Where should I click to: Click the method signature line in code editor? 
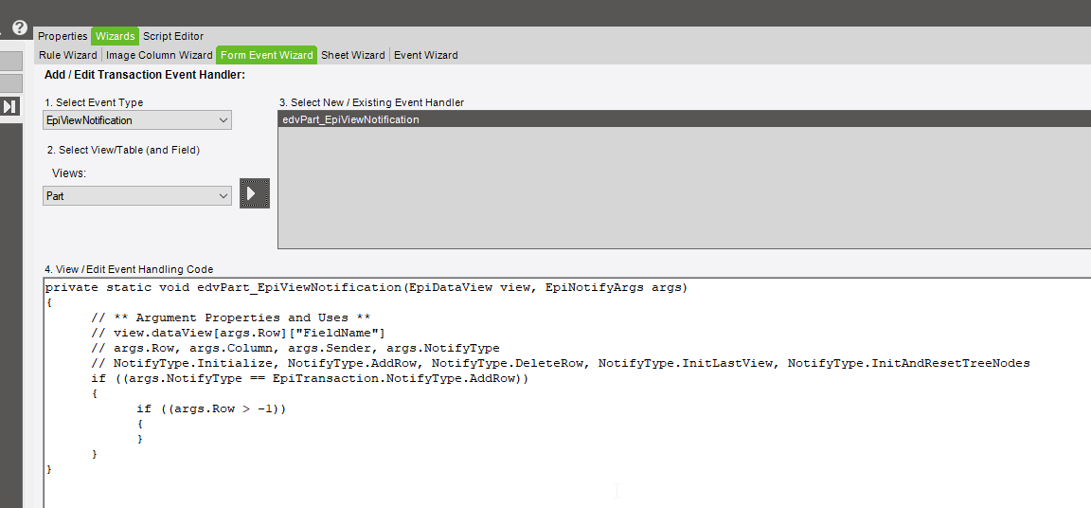[x=366, y=287]
